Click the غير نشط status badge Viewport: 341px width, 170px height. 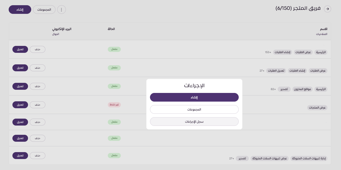(114, 104)
